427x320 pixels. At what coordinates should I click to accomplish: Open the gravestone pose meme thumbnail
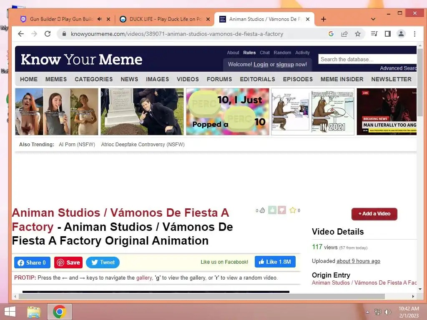[x=142, y=112]
